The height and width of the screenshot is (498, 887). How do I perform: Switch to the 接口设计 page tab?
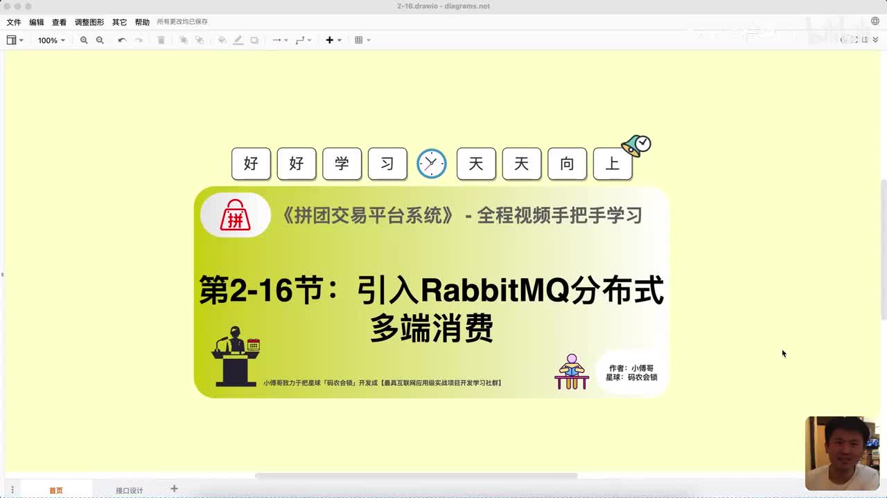pyautogui.click(x=130, y=490)
